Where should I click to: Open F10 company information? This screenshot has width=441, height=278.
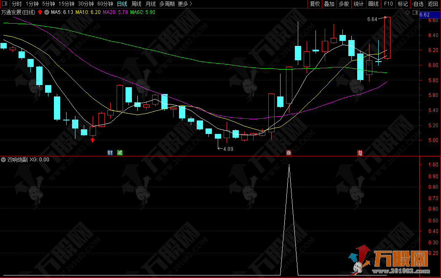388,4
